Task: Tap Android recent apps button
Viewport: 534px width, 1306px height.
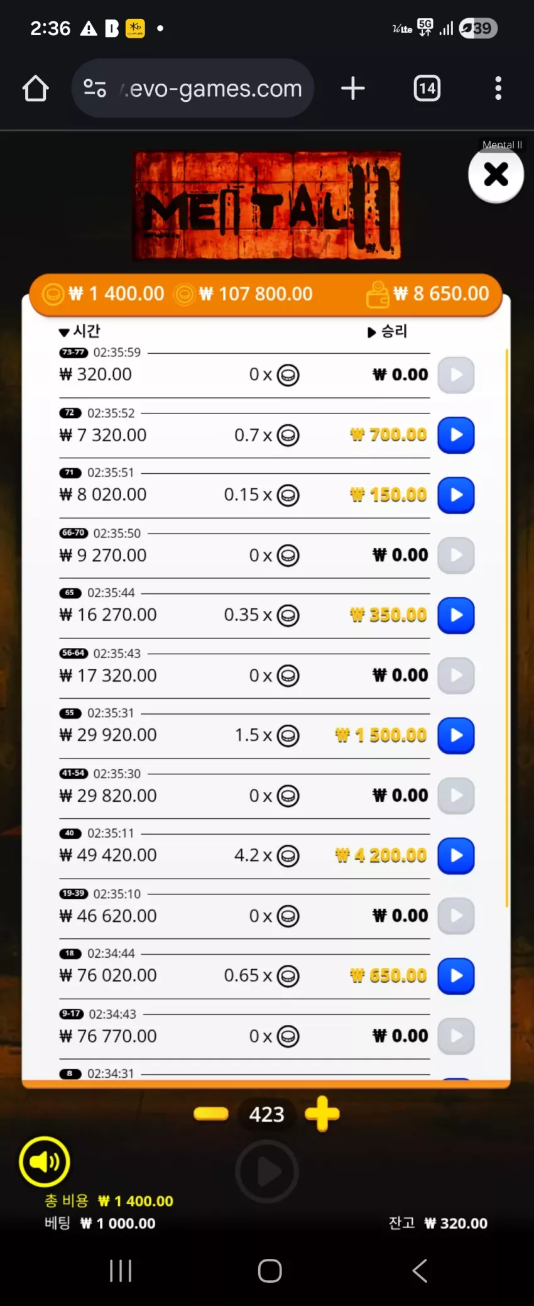Action: [121, 1271]
